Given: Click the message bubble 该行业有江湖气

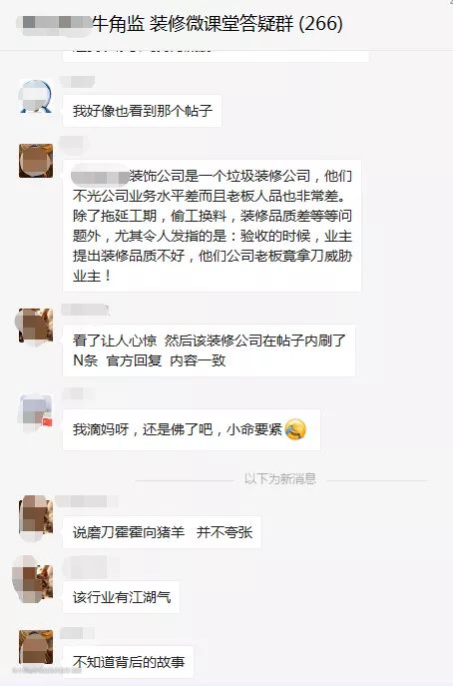Looking at the screenshot, I should click(122, 597).
